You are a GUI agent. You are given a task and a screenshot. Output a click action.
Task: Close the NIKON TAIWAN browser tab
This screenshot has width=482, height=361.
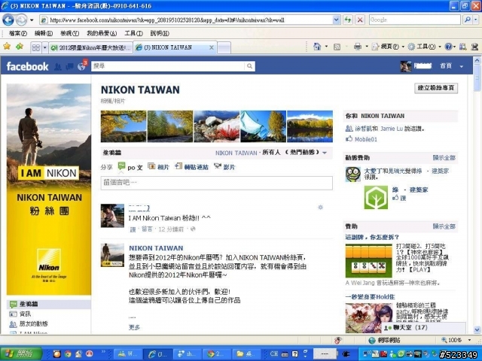point(212,47)
